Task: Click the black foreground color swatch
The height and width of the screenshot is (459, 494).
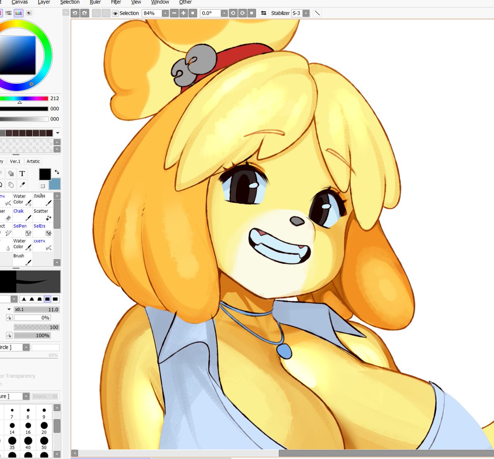Action: (45, 174)
